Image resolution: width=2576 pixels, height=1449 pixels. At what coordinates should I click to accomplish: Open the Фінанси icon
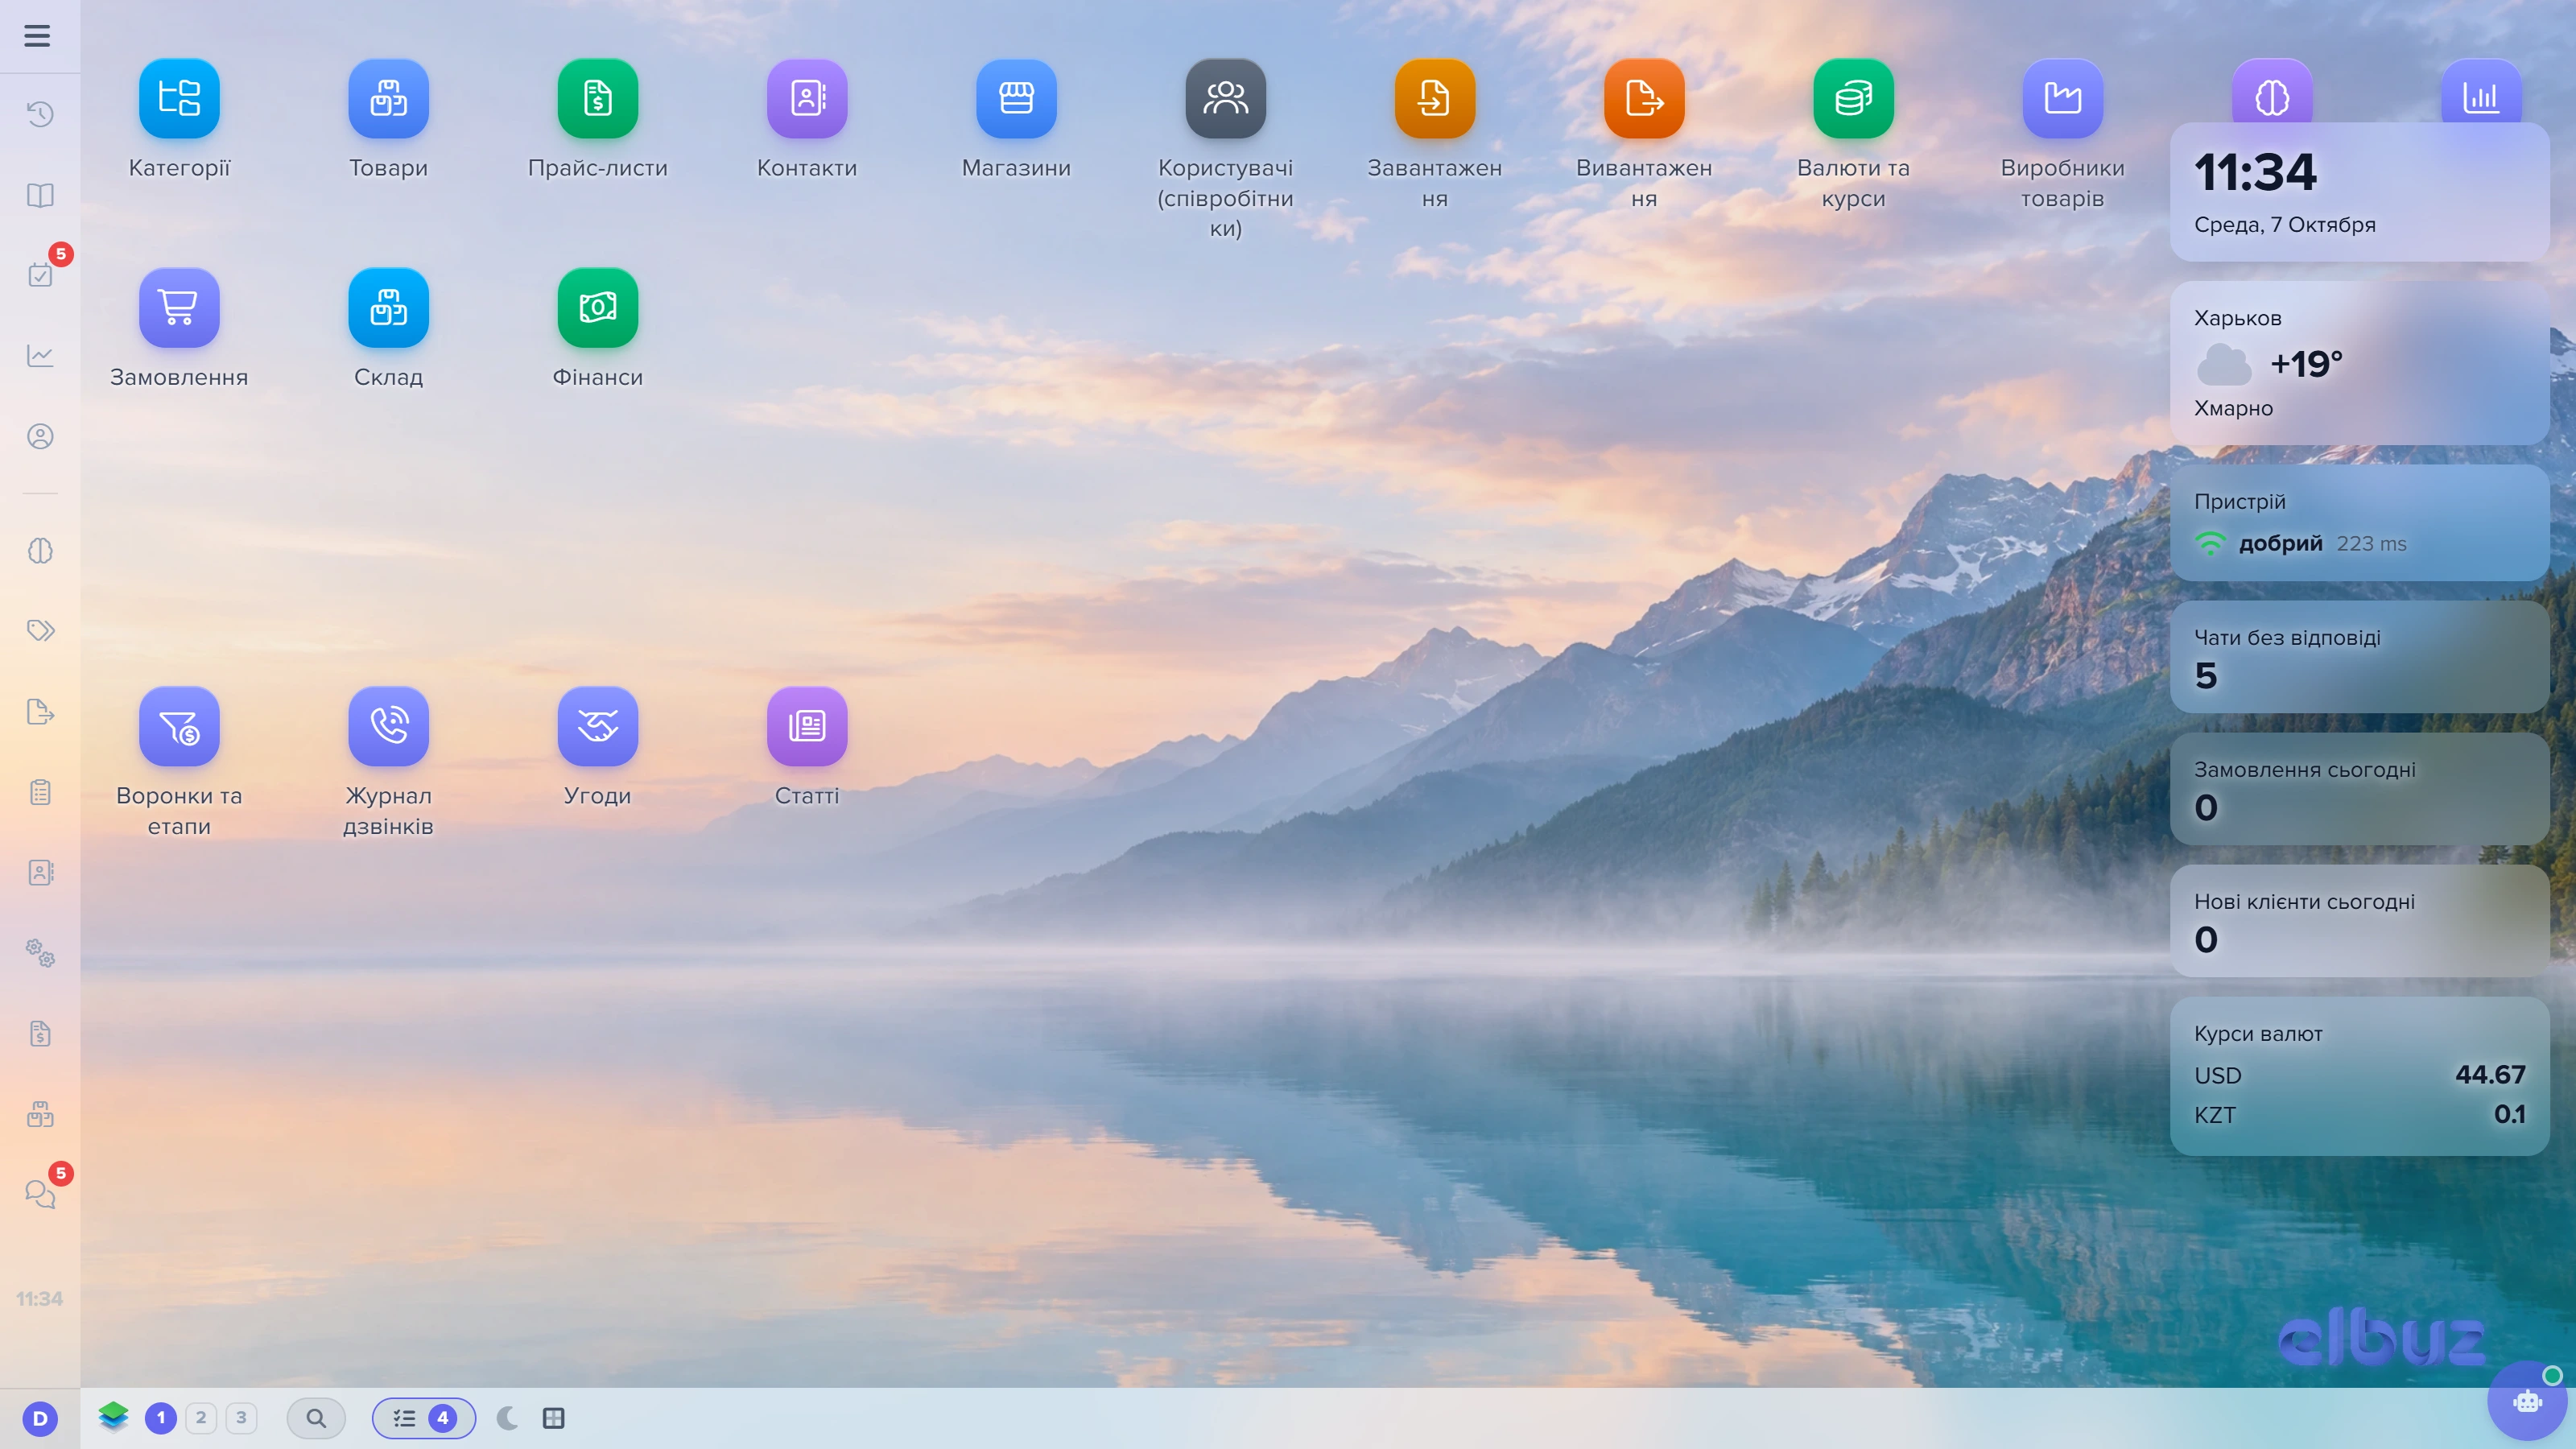(598, 307)
